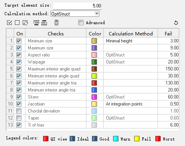Select fail value 150.00 cell
The width and height of the screenshot is (185, 146).
[168, 69]
